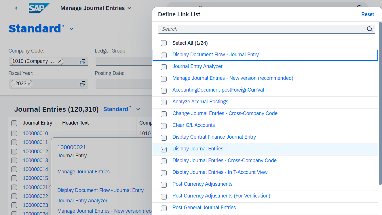
Task: Check Post General Journal Entries checkbox
Action: pos(164,208)
